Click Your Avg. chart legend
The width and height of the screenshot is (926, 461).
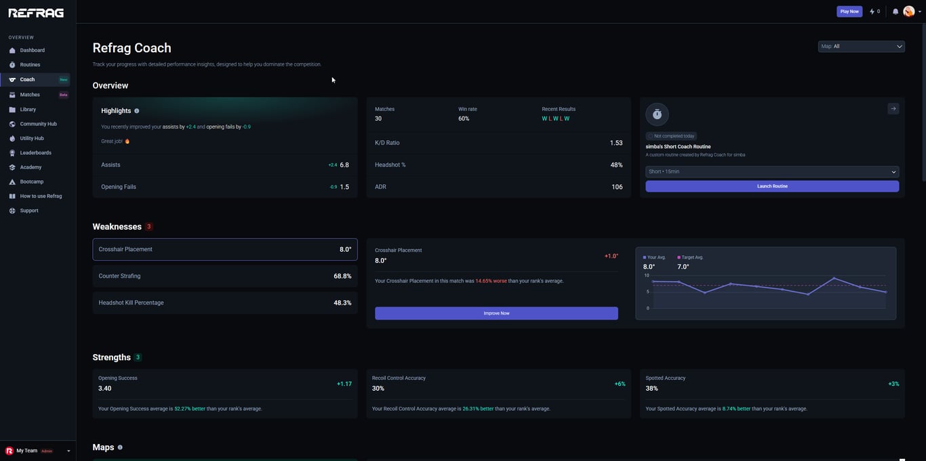coord(654,257)
